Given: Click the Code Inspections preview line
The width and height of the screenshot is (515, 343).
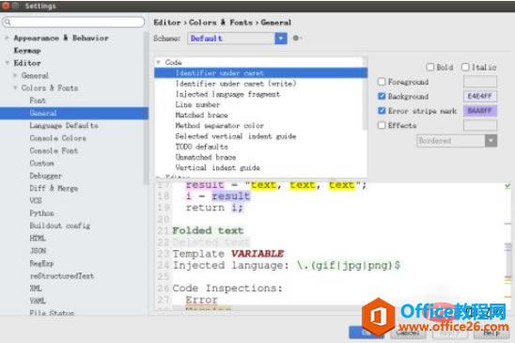Looking at the screenshot, I should point(227,288).
